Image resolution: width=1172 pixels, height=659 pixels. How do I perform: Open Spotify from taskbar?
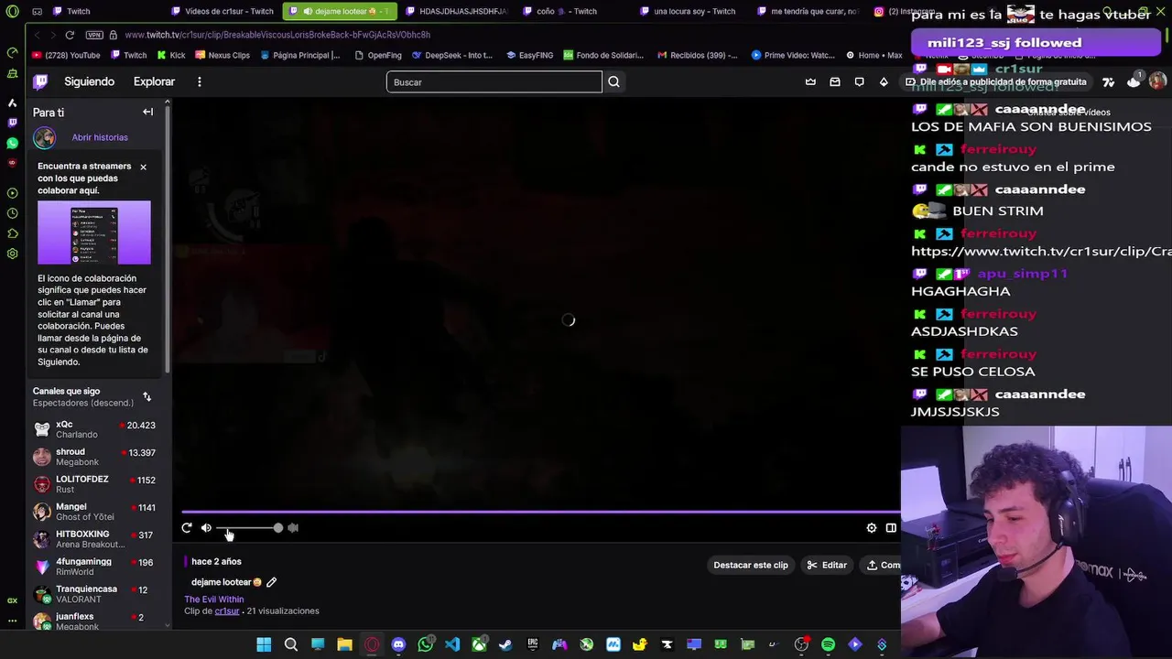click(828, 644)
